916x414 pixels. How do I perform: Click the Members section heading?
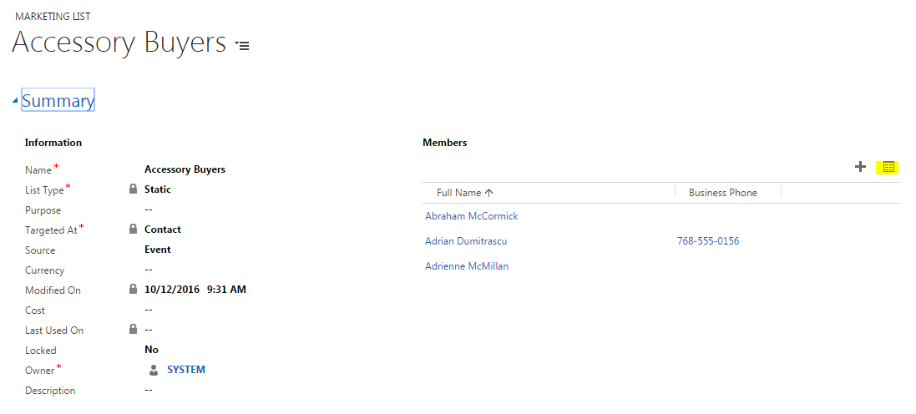444,143
